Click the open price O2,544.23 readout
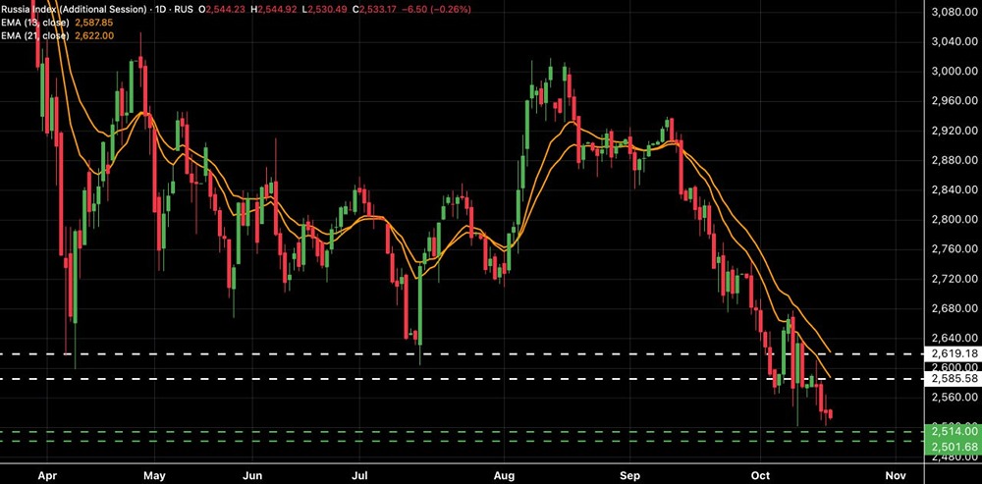The image size is (982, 484). [x=224, y=10]
